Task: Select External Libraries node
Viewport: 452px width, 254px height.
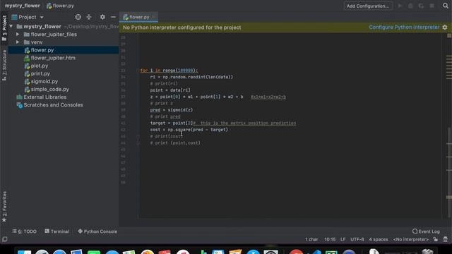Action: [44, 97]
